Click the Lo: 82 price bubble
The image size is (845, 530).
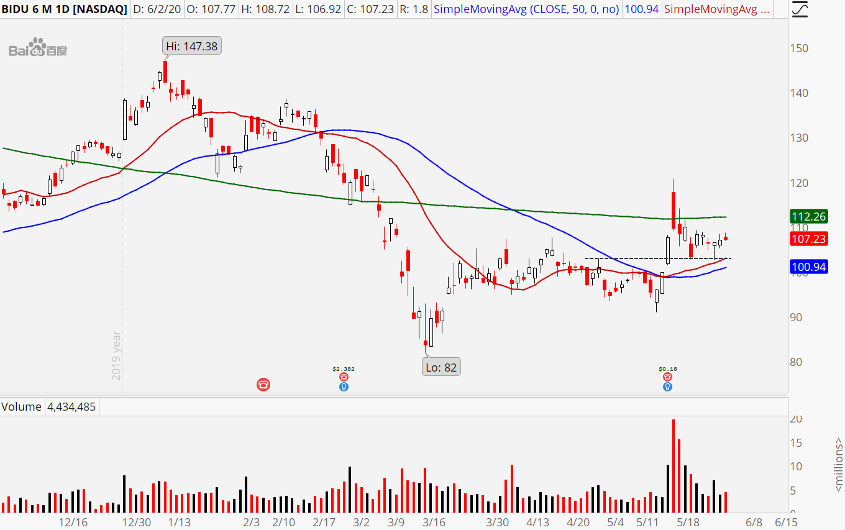tap(441, 367)
